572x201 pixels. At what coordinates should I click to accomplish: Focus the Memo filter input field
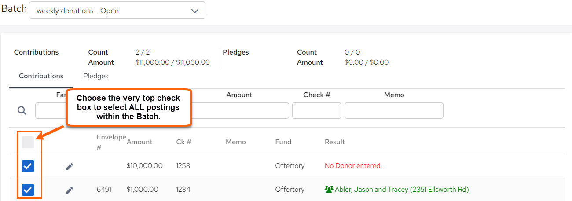[394, 111]
